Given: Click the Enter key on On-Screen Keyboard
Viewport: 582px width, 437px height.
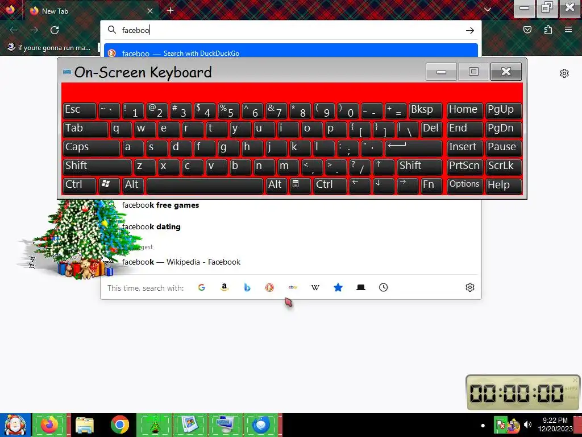Looking at the screenshot, I should click(414, 149).
